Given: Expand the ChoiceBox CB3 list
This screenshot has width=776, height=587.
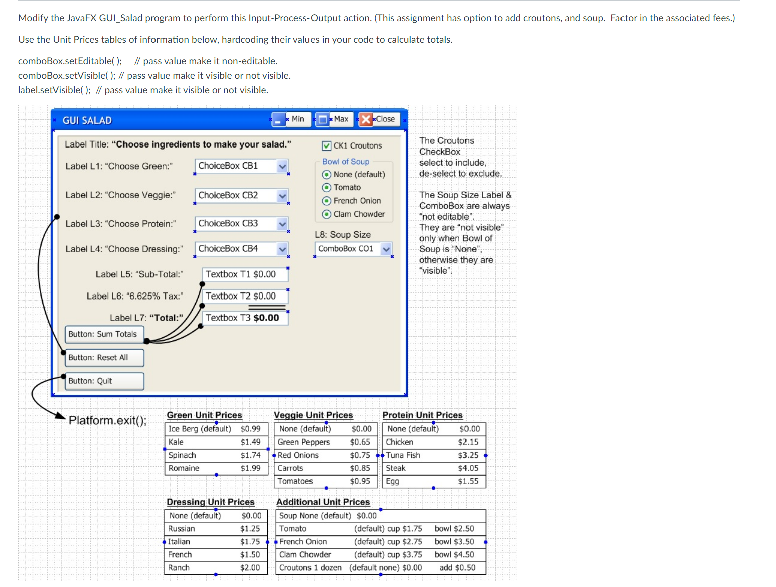Looking at the screenshot, I should pyautogui.click(x=282, y=224).
